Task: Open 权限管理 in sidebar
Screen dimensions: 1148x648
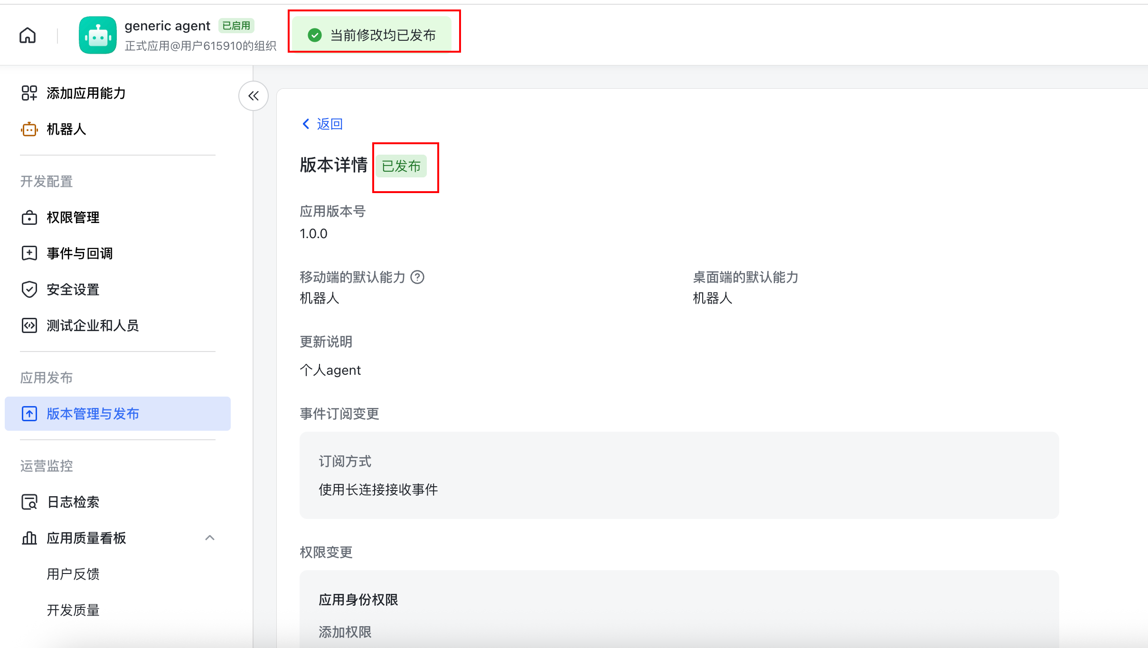Action: coord(73,217)
